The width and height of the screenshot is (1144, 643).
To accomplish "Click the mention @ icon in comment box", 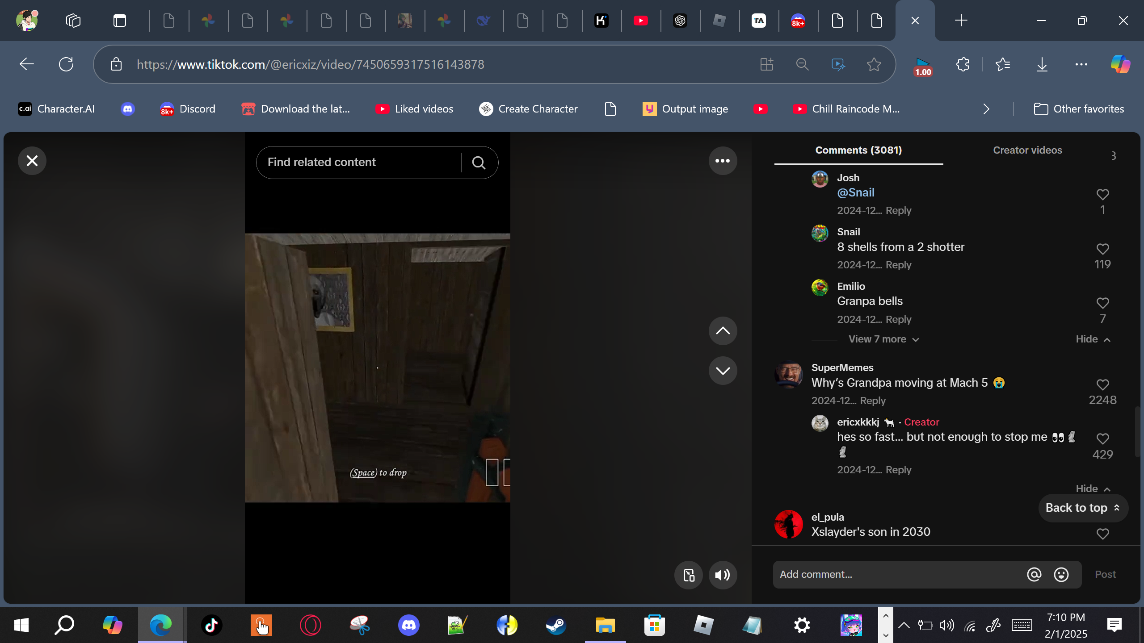I will [x=1034, y=575].
